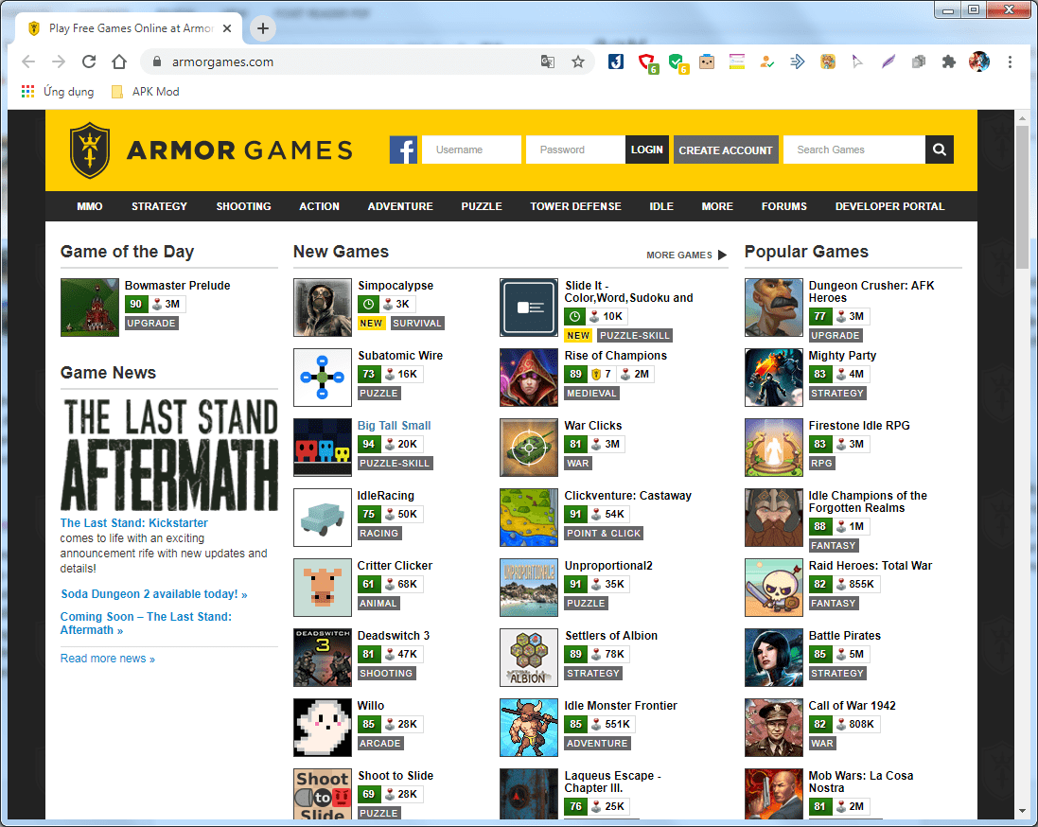Open The Last Stand: Kickstarter news link
The image size is (1038, 827).
click(133, 523)
